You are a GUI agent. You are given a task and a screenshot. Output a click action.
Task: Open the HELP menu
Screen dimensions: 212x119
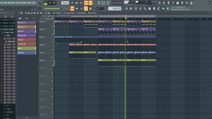click(34, 3)
